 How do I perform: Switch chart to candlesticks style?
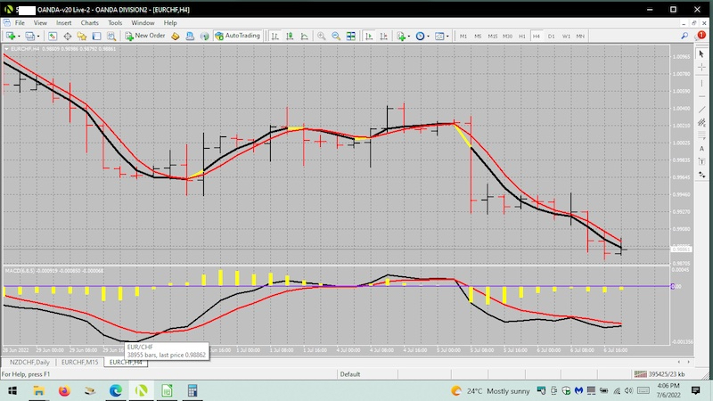click(x=290, y=36)
